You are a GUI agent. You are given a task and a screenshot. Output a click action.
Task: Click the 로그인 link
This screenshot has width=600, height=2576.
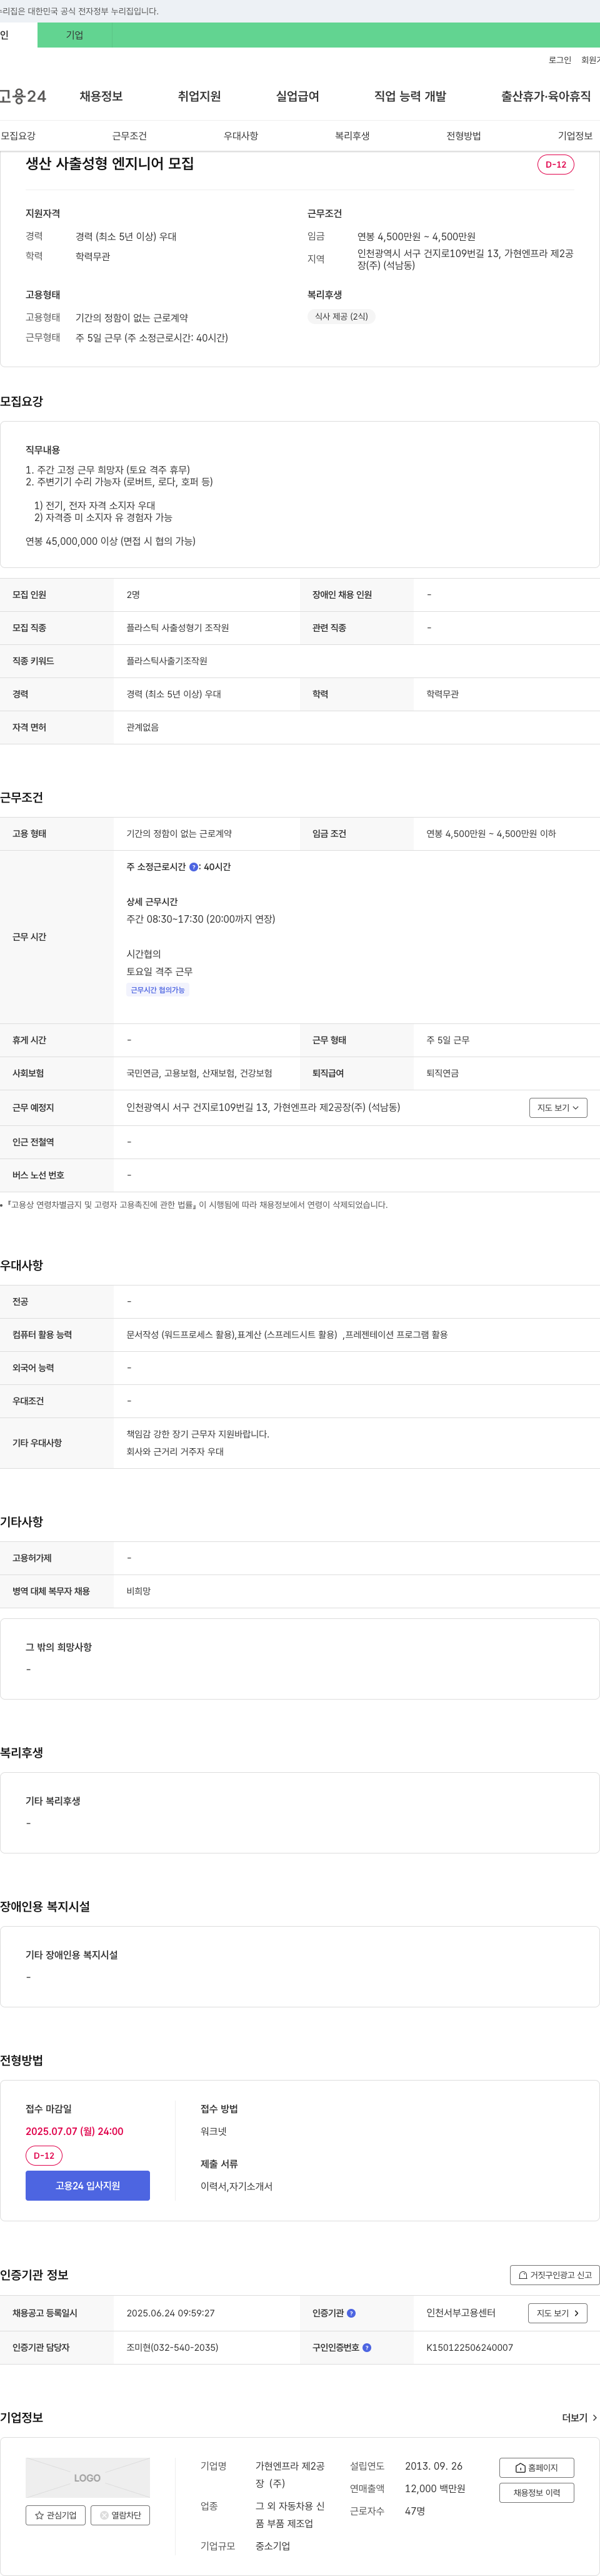click(x=560, y=60)
